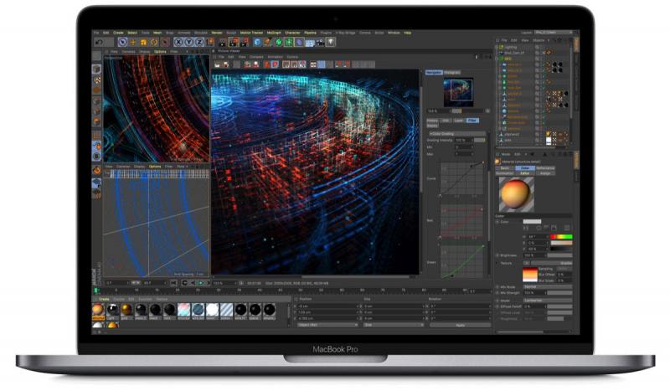The image size is (670, 391).
Task: Switch to the Histogram tab
Action: click(452, 73)
